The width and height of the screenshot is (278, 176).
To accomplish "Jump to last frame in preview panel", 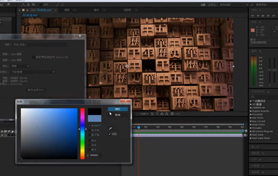I will [273, 16].
